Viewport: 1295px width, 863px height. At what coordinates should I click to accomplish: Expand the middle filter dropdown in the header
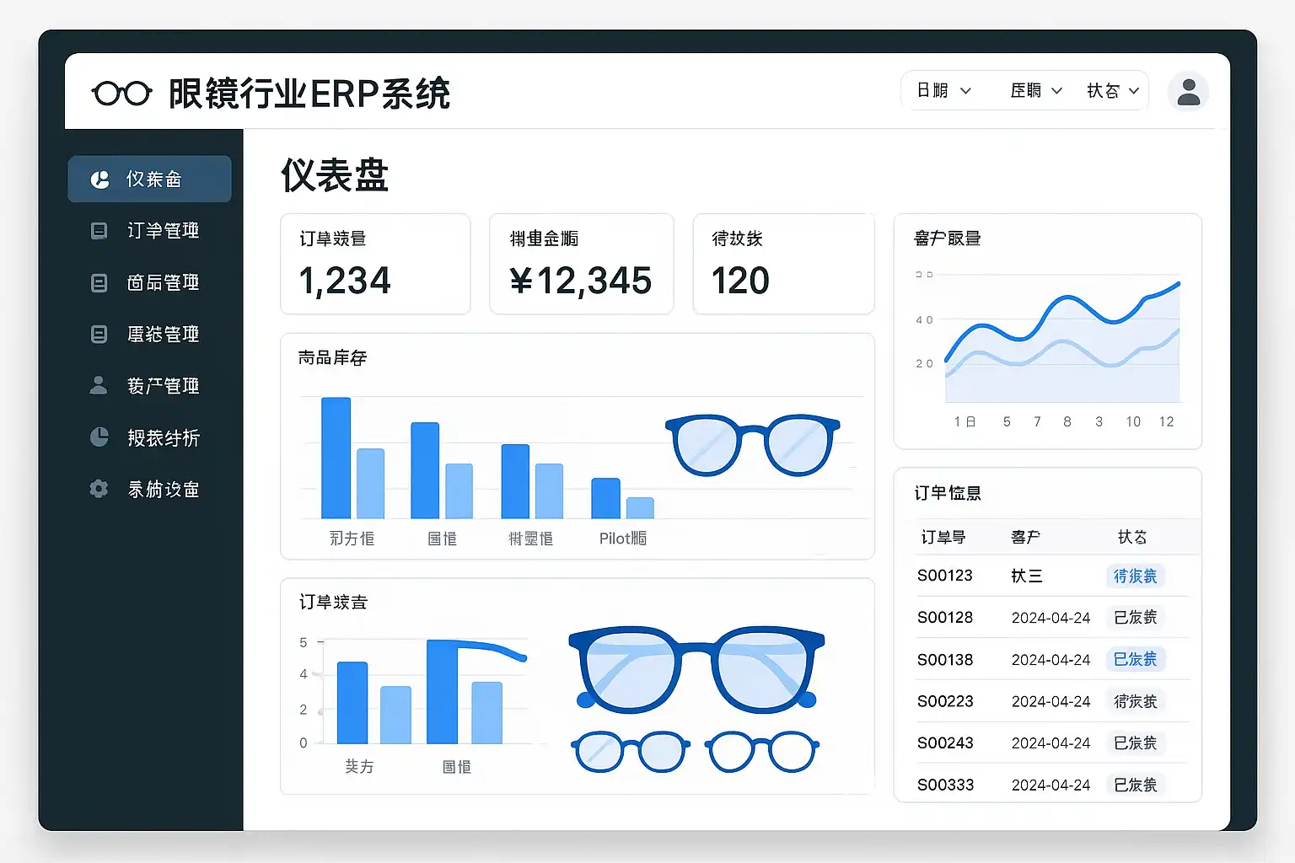tap(1036, 90)
